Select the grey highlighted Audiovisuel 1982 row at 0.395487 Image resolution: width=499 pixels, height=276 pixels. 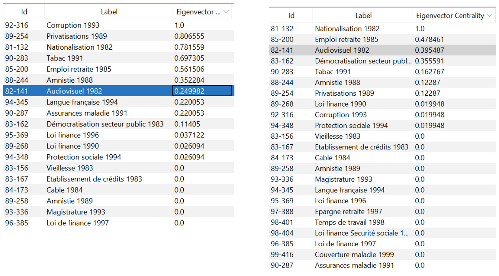[342, 50]
